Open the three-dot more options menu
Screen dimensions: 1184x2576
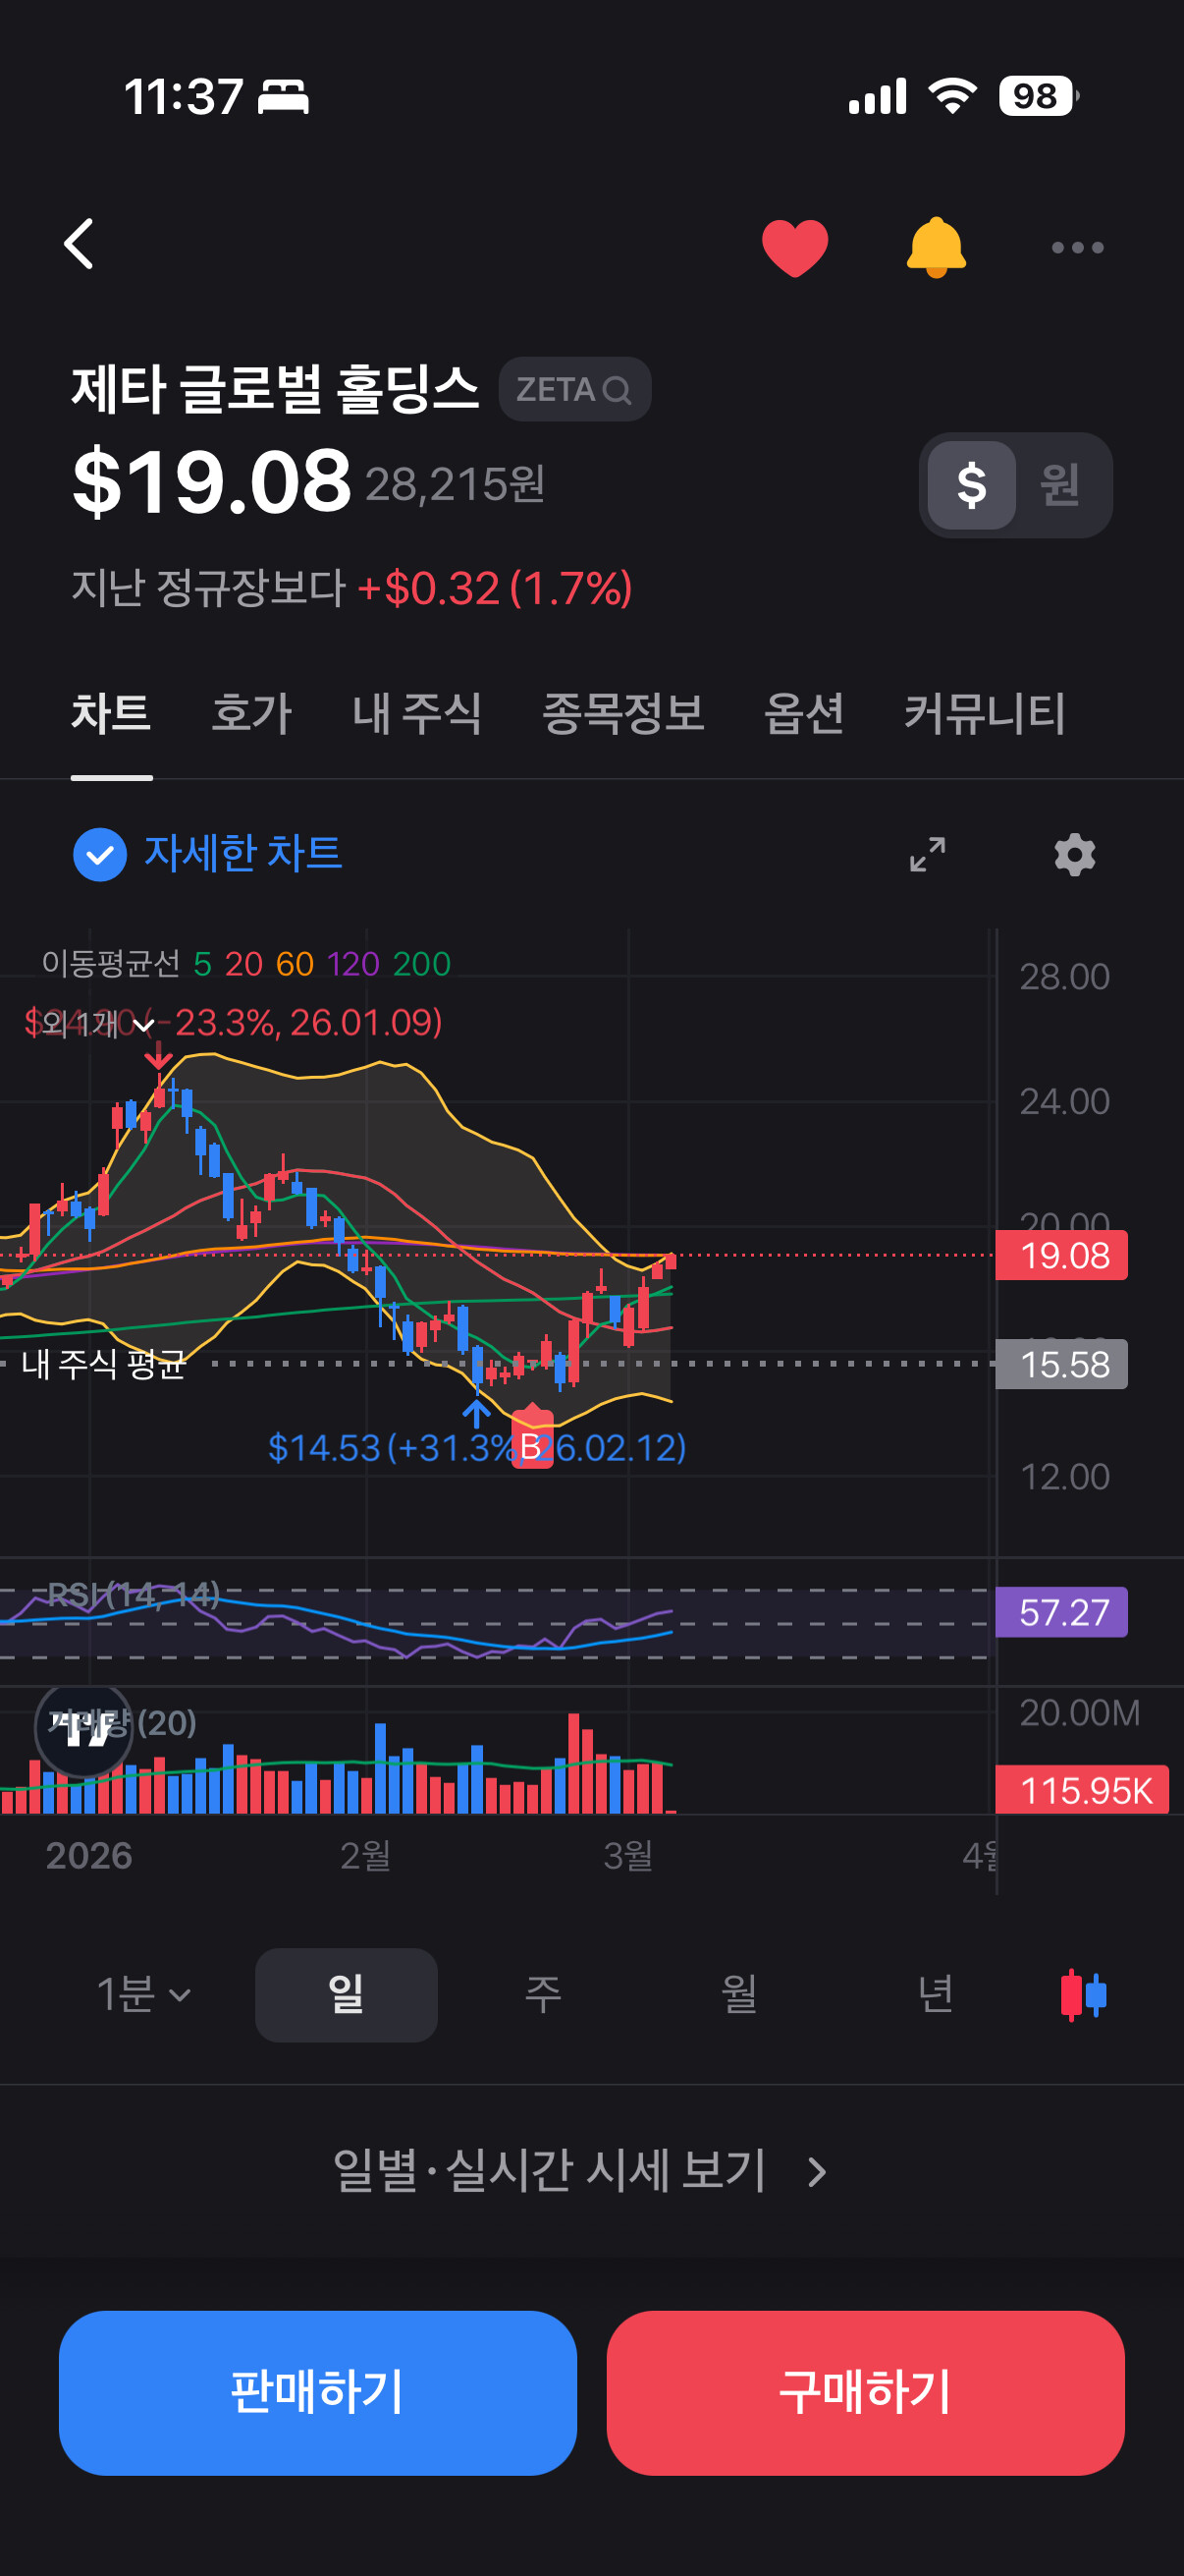tap(1077, 247)
